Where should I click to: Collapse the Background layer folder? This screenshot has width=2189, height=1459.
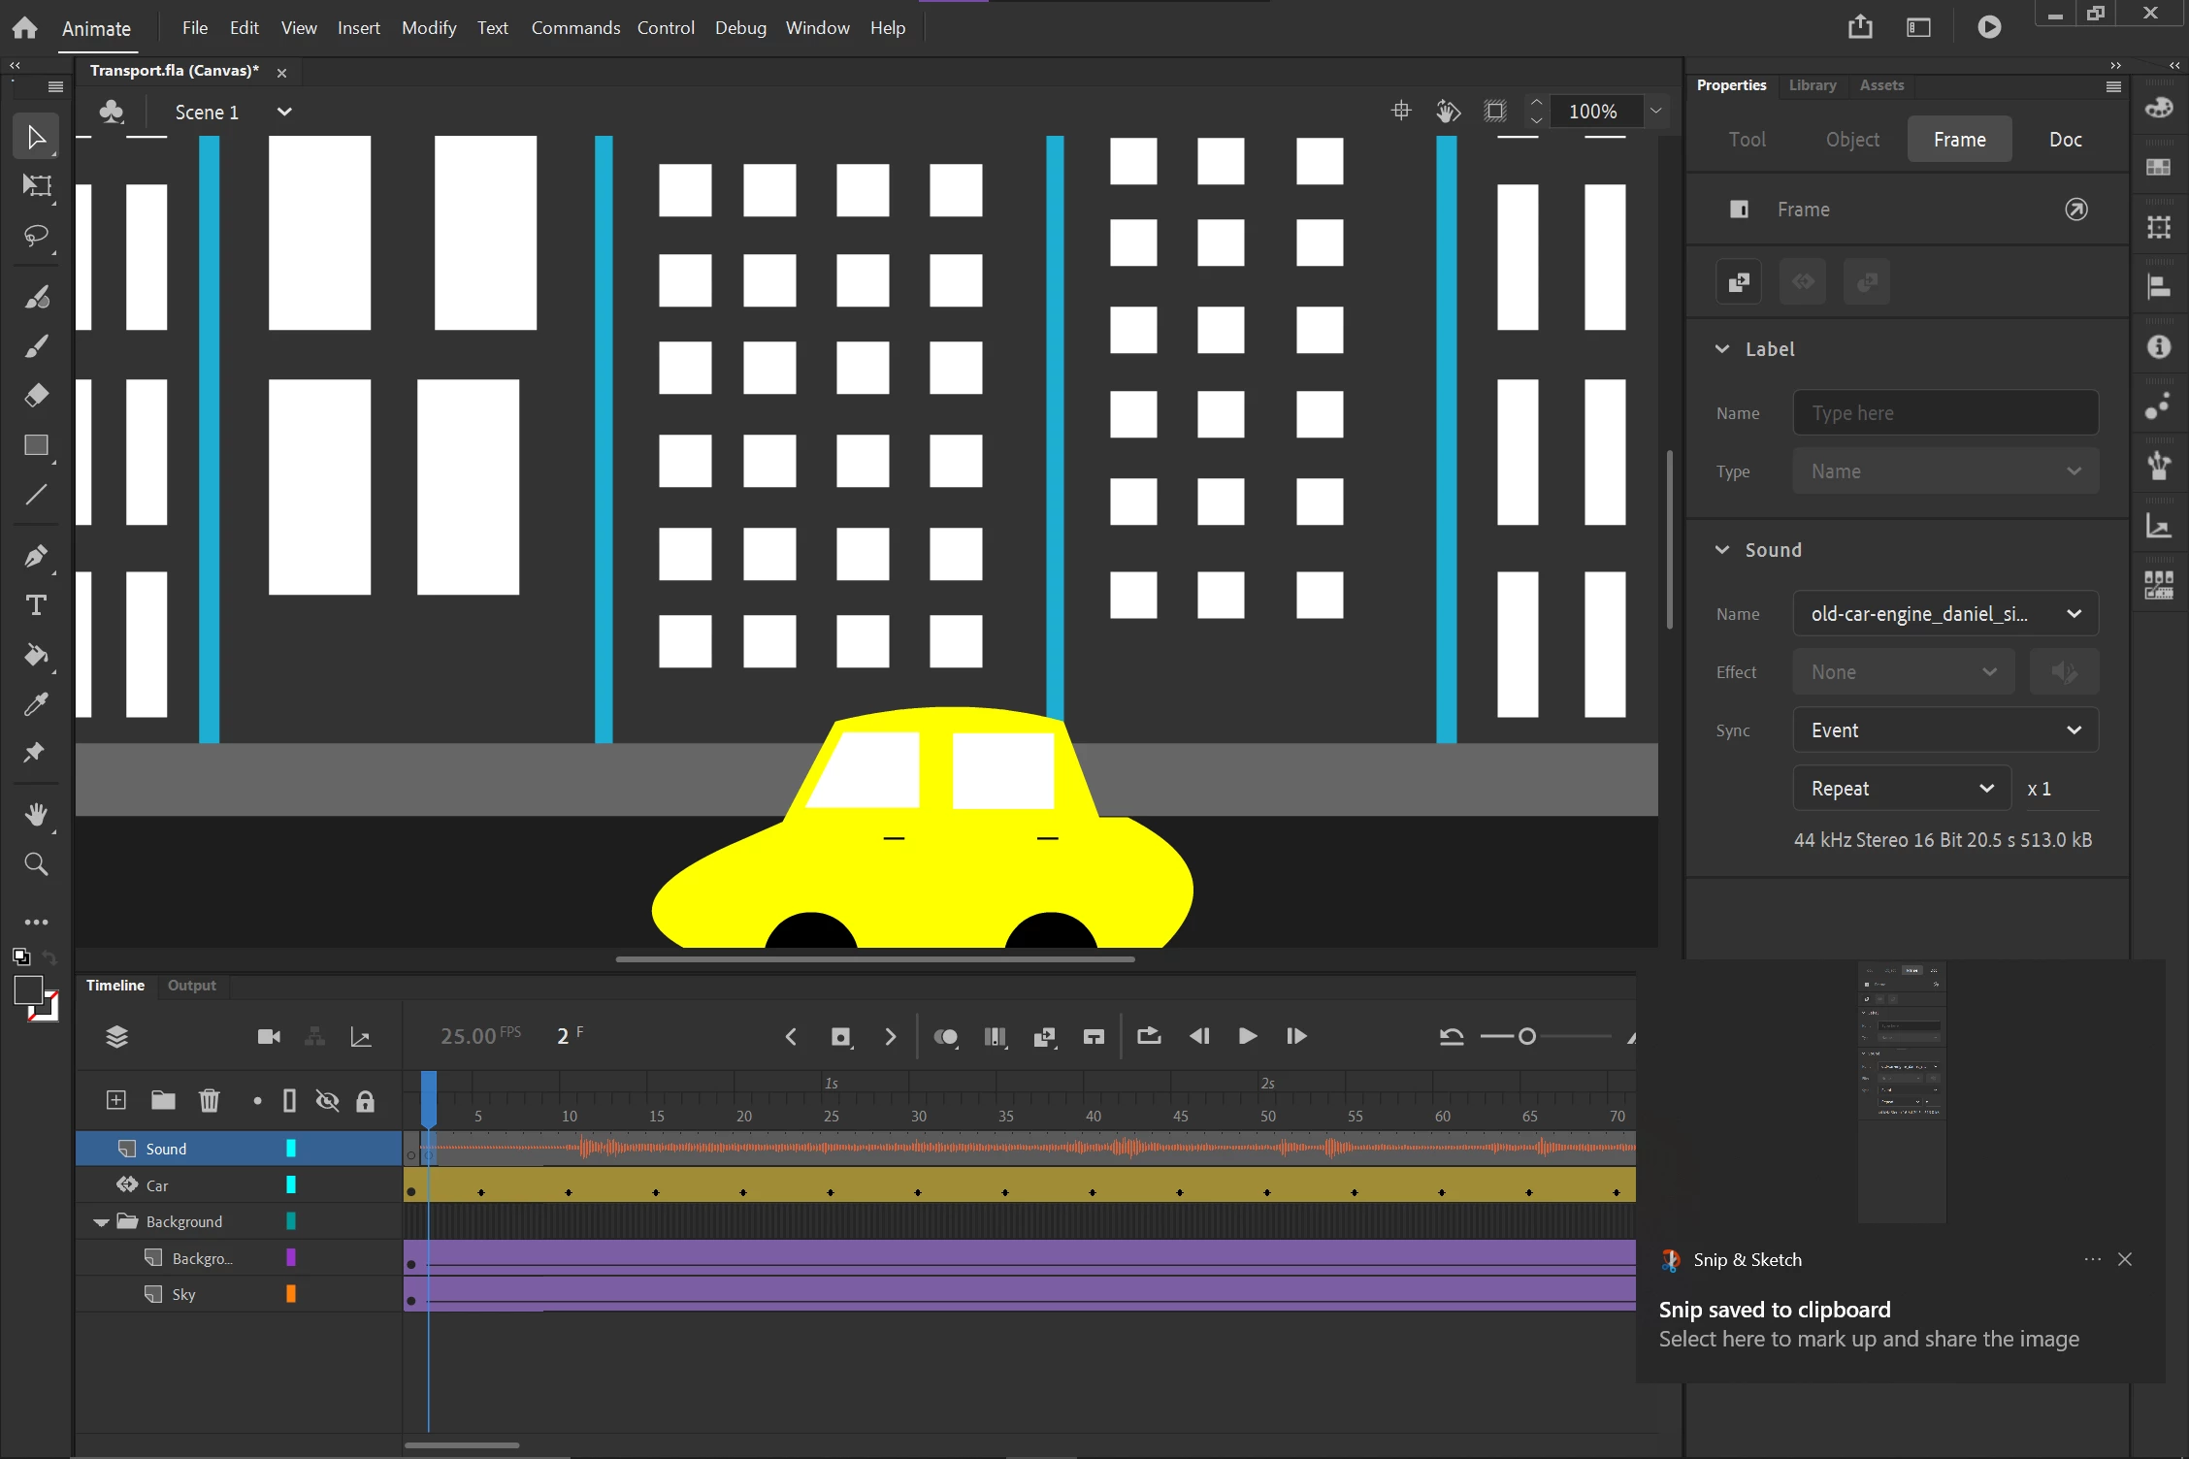pos(101,1222)
